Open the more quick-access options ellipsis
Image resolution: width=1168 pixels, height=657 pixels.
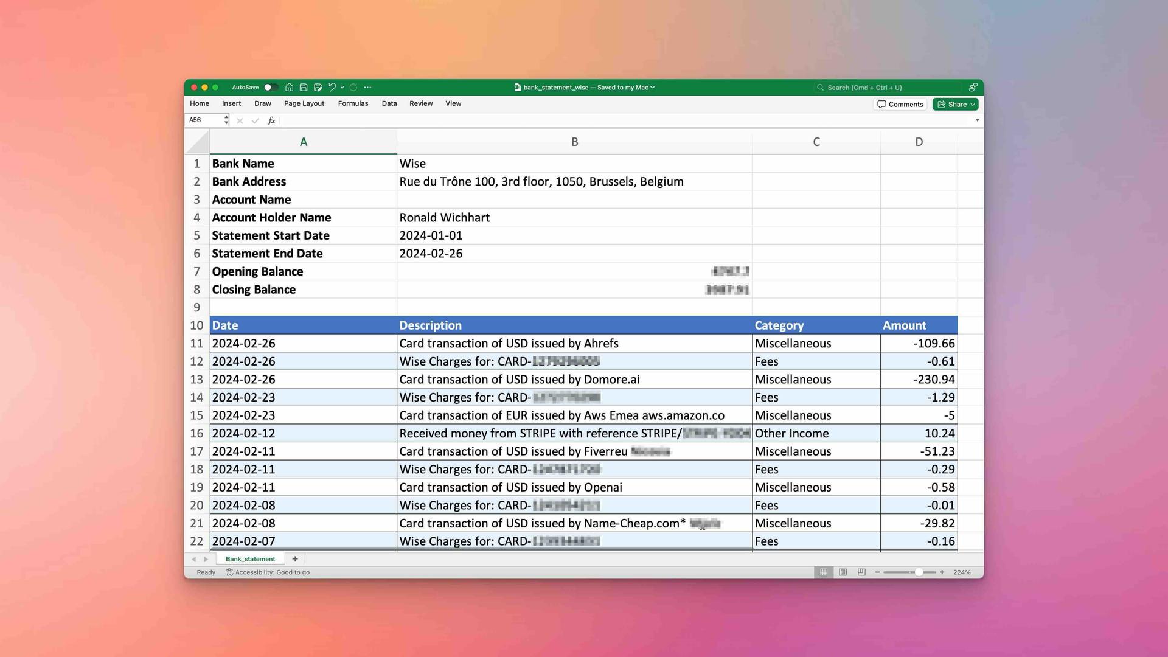[x=367, y=88]
